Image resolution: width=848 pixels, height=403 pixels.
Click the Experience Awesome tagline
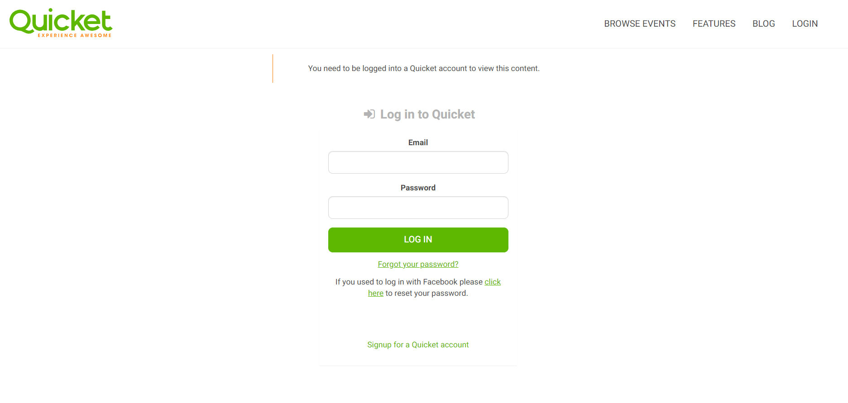pyautogui.click(x=75, y=35)
